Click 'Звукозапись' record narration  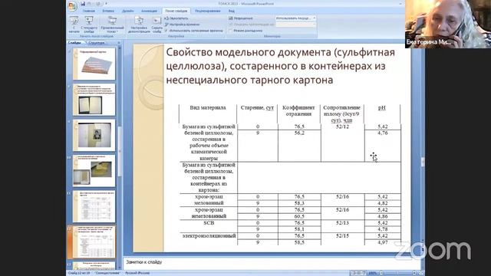(176, 18)
